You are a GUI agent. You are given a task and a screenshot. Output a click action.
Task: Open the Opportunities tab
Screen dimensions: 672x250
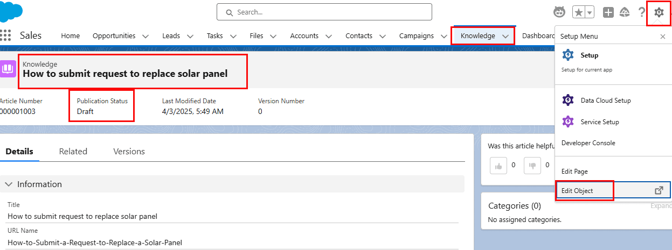tap(114, 35)
